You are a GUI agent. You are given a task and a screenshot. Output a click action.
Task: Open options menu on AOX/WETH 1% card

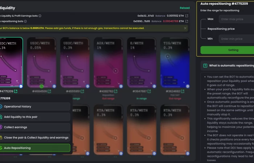[x=121, y=86]
